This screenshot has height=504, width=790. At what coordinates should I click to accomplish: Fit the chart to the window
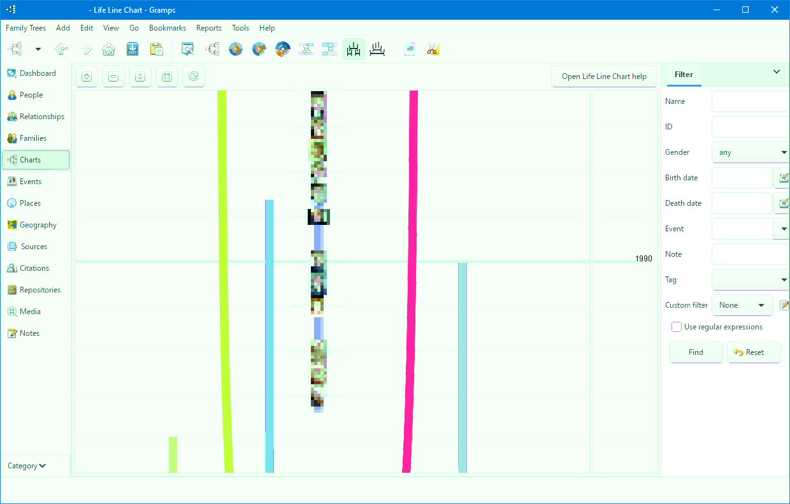(167, 76)
